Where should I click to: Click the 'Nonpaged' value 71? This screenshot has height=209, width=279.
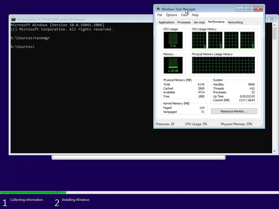pyautogui.click(x=202, y=112)
